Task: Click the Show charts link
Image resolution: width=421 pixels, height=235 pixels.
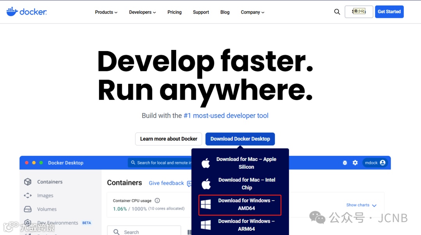Action: pyautogui.click(x=357, y=205)
